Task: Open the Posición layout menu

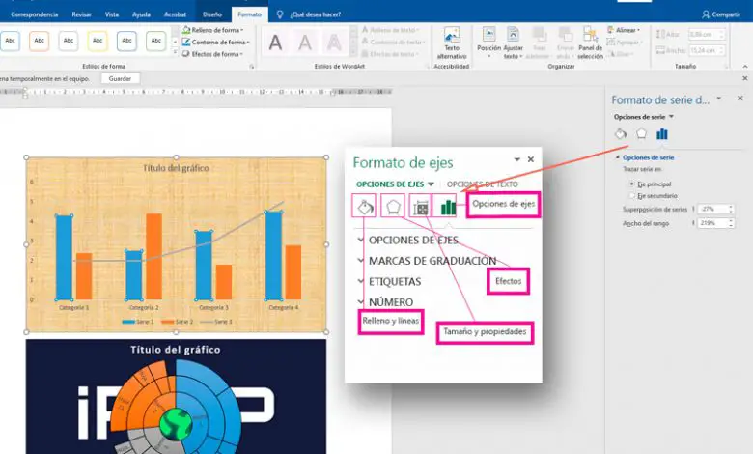Action: point(488,43)
